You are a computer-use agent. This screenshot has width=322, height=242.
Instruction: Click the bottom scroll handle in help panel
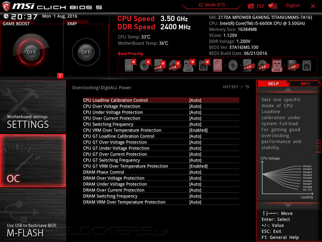(x=288, y=205)
